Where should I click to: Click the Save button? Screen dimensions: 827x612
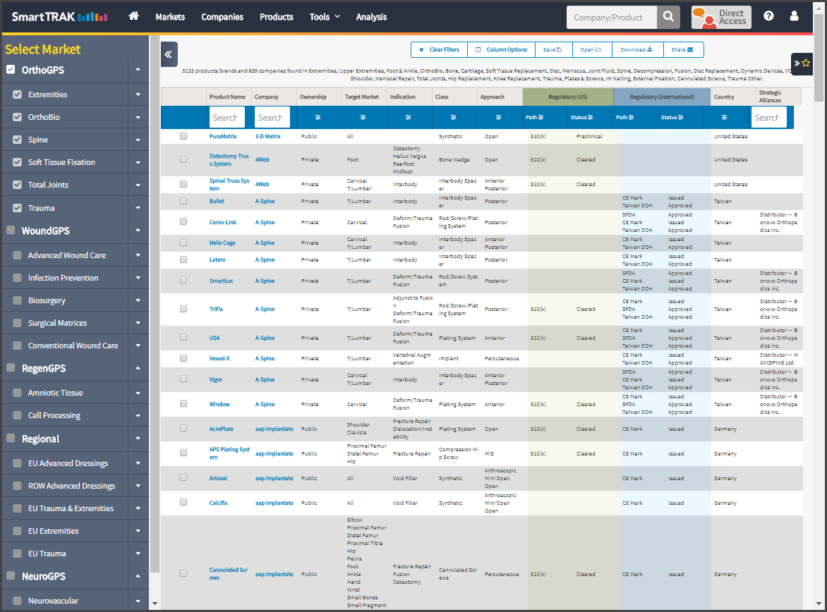click(x=553, y=49)
